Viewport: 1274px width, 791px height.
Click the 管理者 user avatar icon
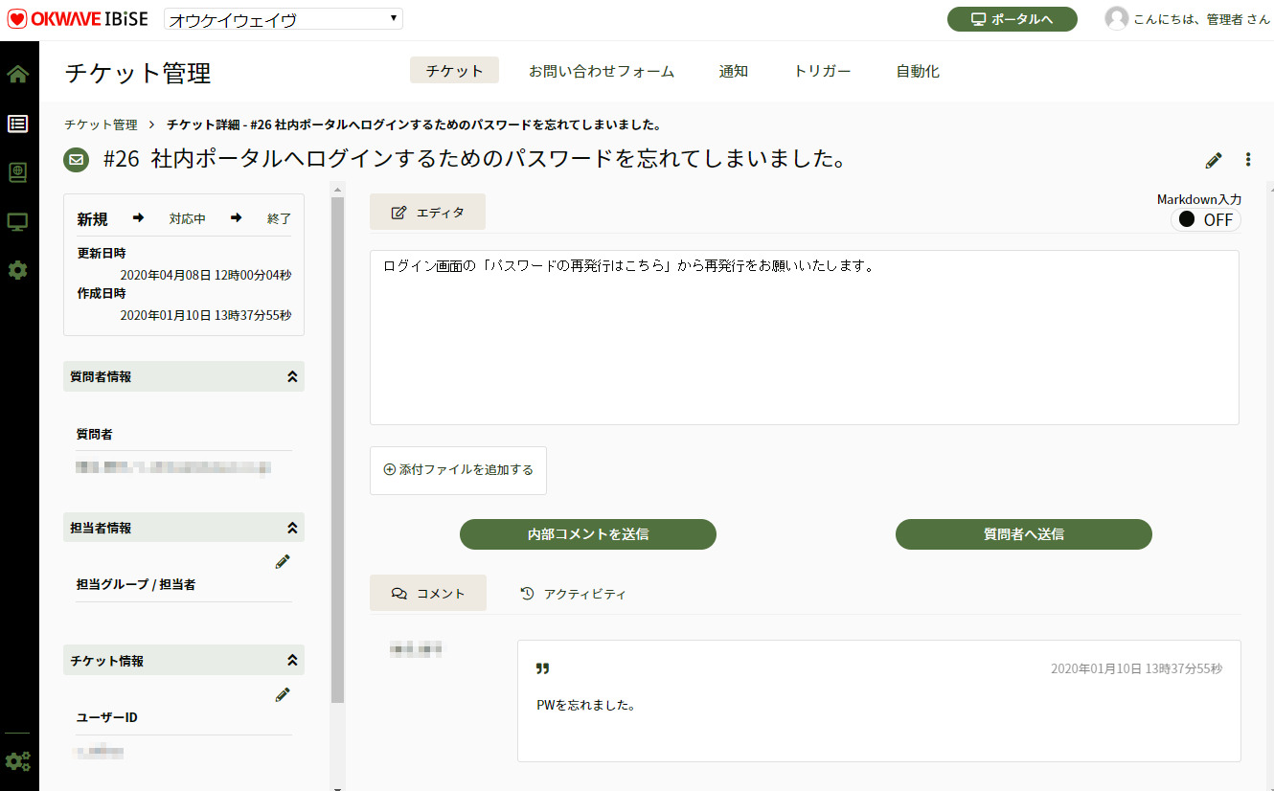1116,17
